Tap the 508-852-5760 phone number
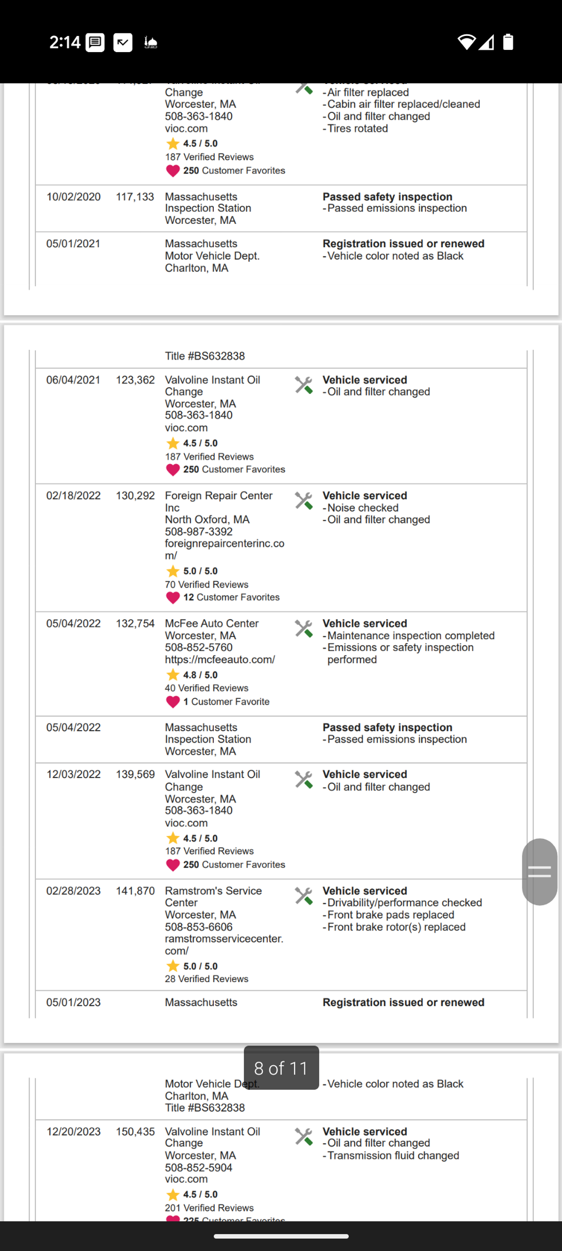This screenshot has width=562, height=1251. (x=199, y=648)
